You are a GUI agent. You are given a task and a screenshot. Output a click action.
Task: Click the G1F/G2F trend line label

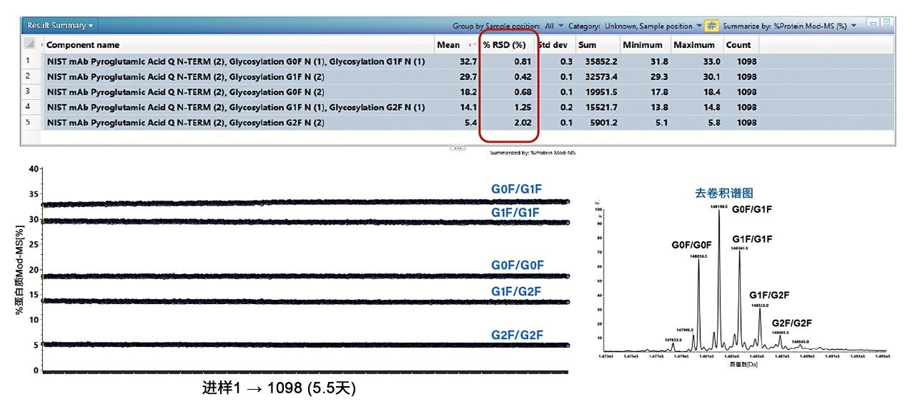tap(517, 291)
